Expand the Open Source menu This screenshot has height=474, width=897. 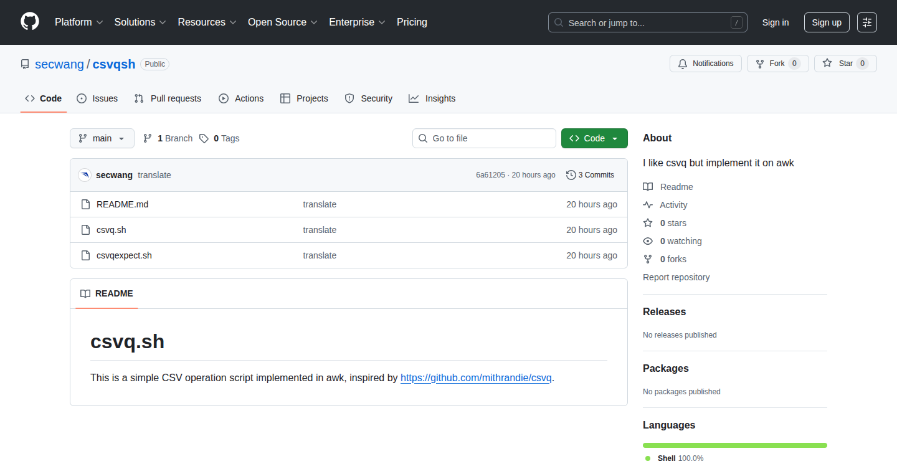(283, 22)
